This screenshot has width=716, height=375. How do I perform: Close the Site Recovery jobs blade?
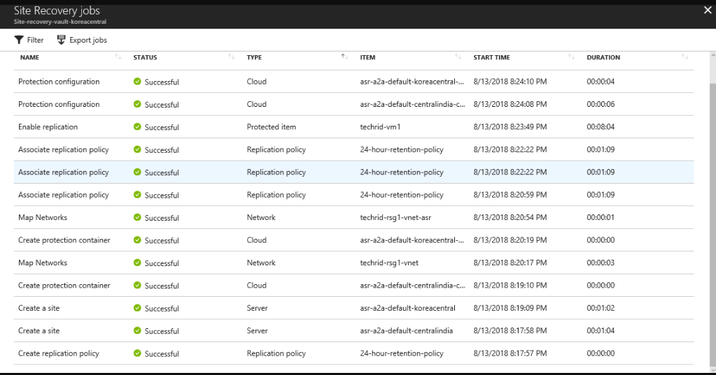pos(708,10)
